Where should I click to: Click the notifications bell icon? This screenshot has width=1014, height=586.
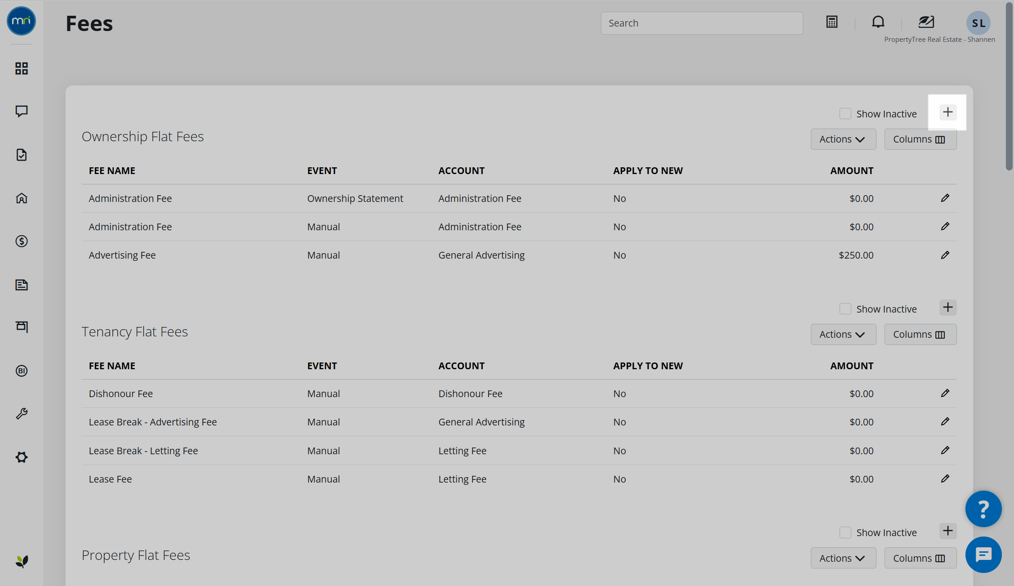coord(878,22)
